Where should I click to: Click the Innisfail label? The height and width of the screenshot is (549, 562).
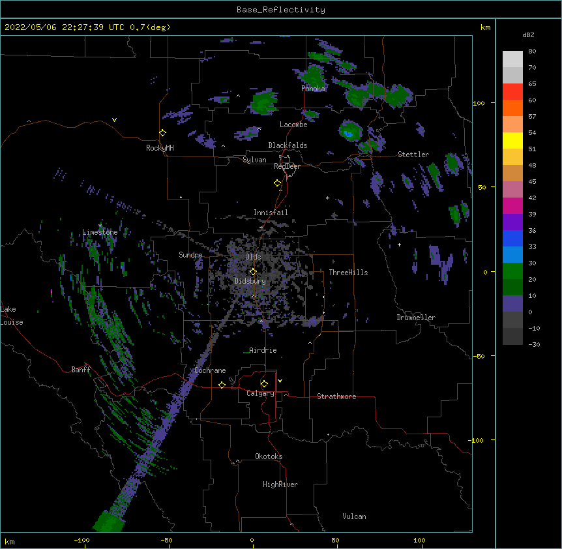coord(271,213)
